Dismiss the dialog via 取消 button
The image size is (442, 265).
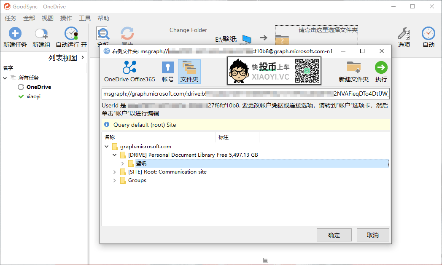pyautogui.click(x=373, y=235)
